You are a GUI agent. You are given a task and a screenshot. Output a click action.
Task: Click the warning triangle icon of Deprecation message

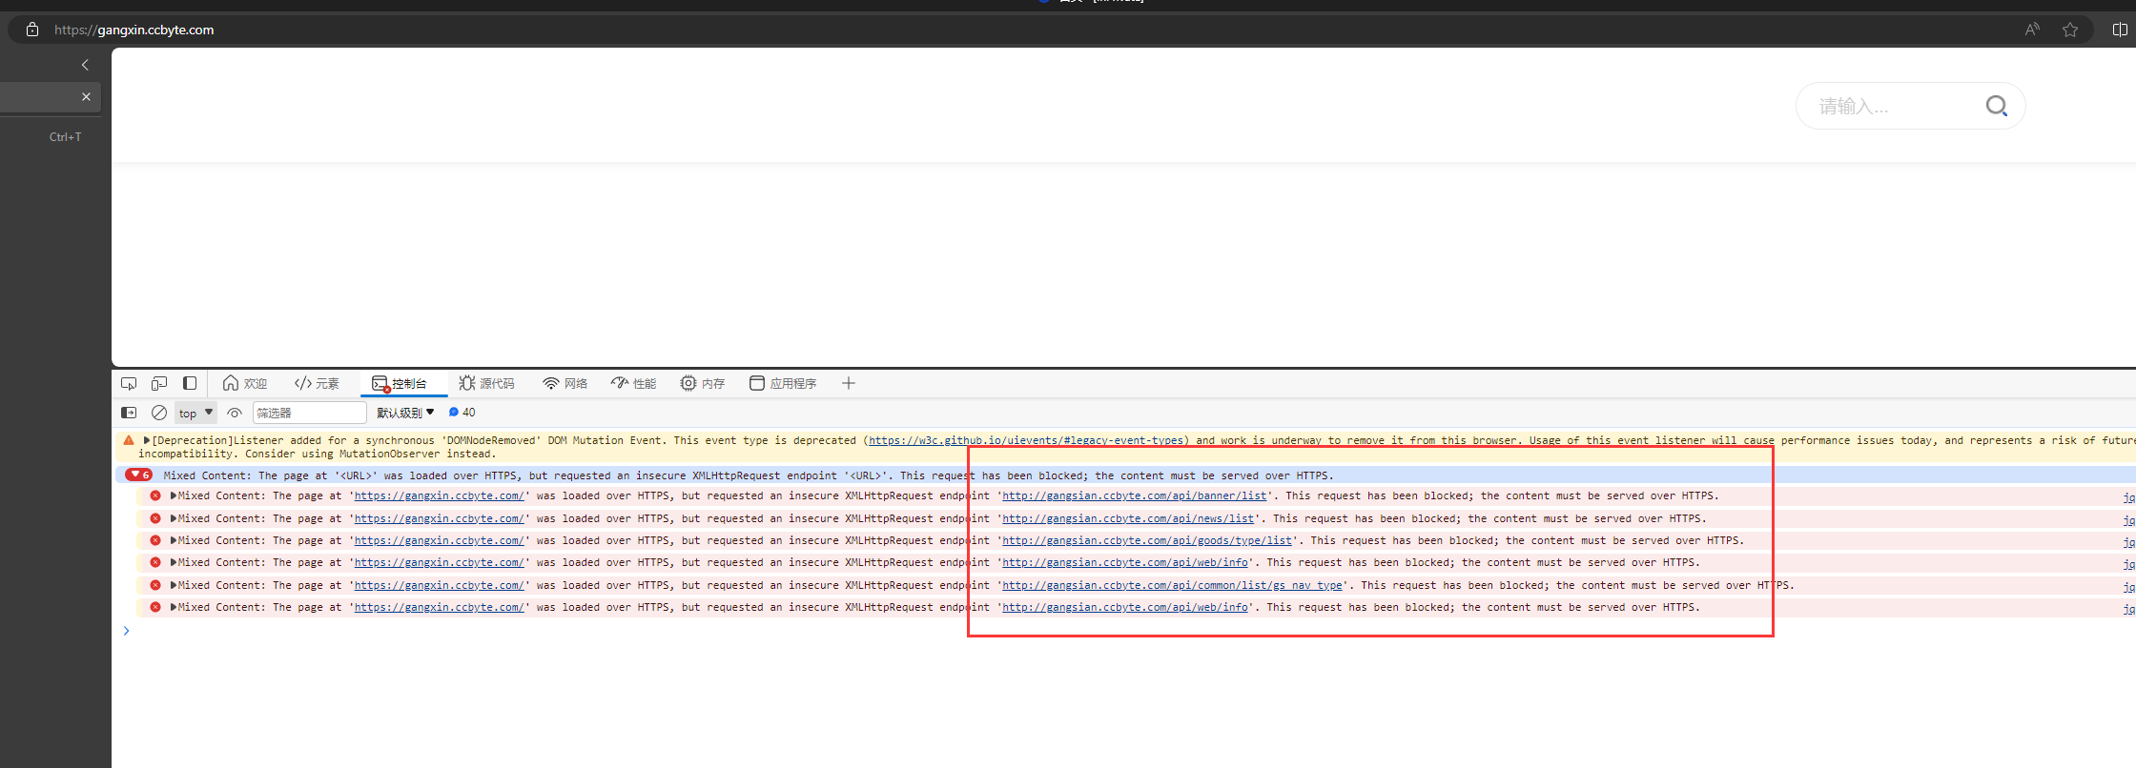click(129, 440)
